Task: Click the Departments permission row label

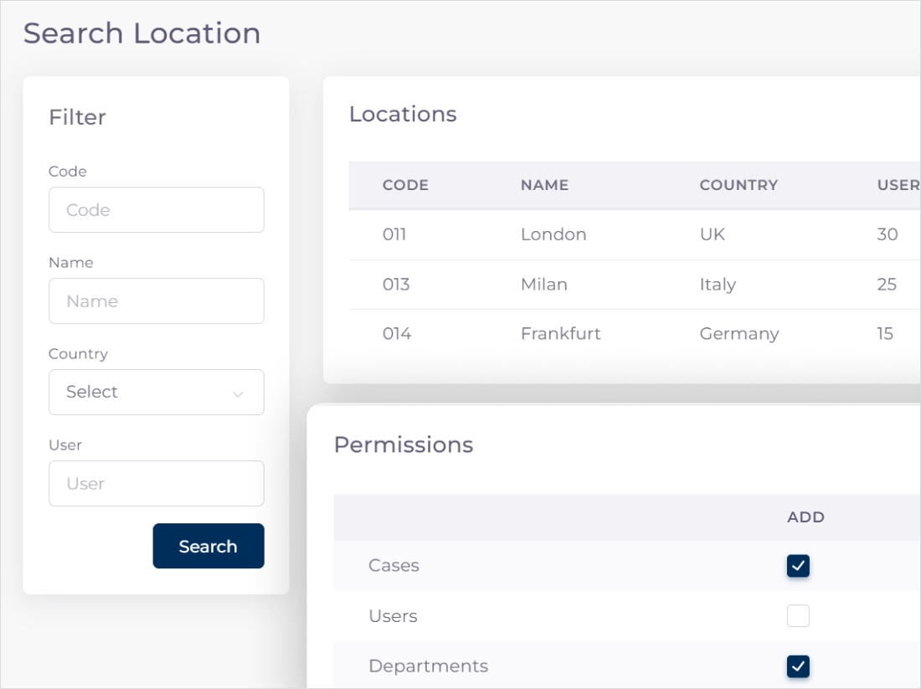Action: (x=428, y=666)
